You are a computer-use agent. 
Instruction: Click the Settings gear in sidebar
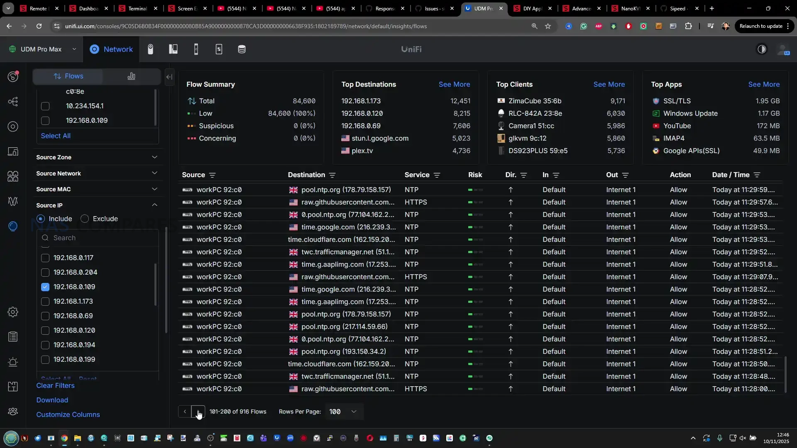pos(13,312)
